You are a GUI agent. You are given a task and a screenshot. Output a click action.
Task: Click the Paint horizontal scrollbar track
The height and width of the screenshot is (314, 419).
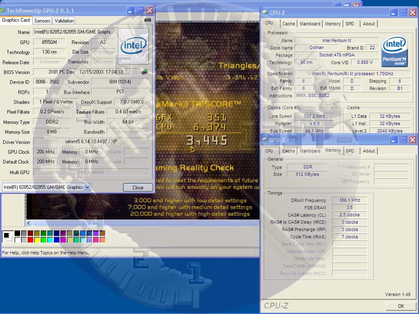(x=146, y=223)
